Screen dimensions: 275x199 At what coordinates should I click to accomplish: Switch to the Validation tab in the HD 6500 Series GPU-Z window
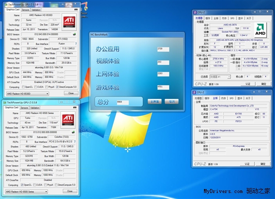(34, 107)
